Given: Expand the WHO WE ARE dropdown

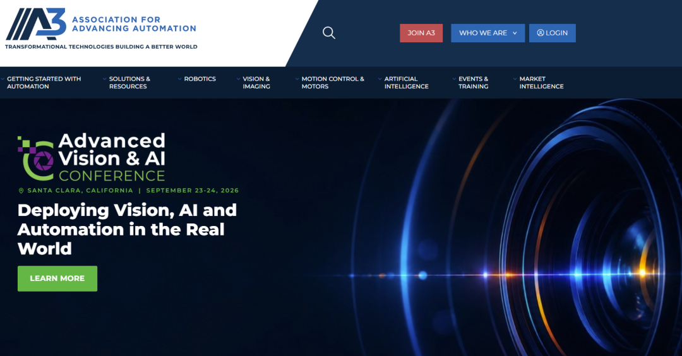Looking at the screenshot, I should 488,33.
